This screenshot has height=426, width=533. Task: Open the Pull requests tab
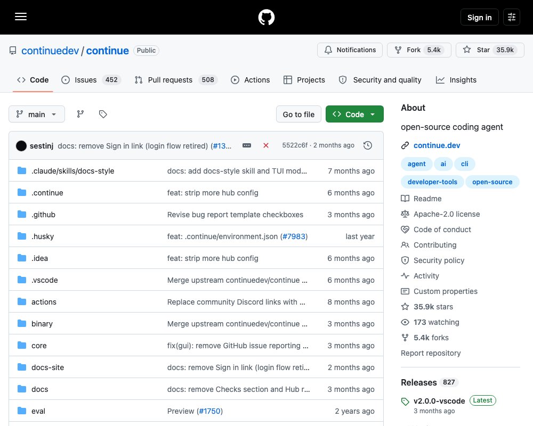pos(176,80)
